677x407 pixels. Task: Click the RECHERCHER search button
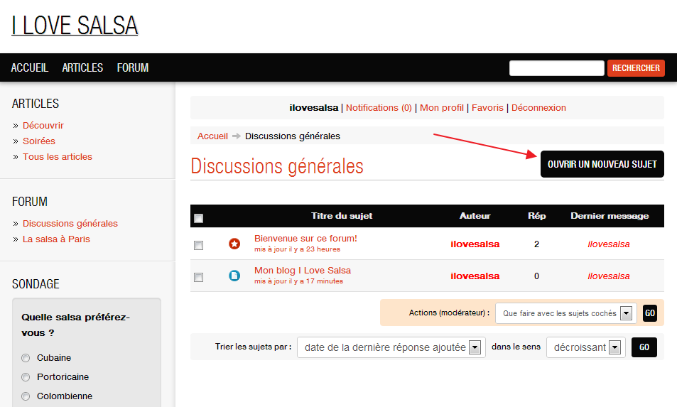click(x=636, y=68)
